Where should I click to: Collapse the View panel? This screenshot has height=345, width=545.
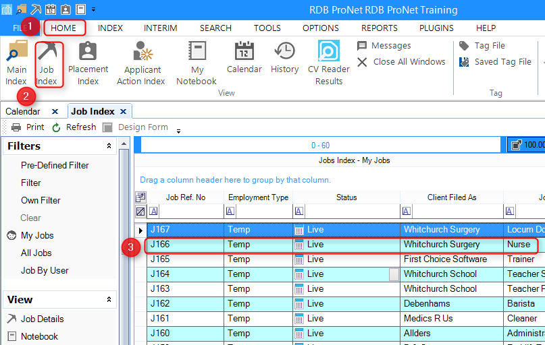(109, 300)
